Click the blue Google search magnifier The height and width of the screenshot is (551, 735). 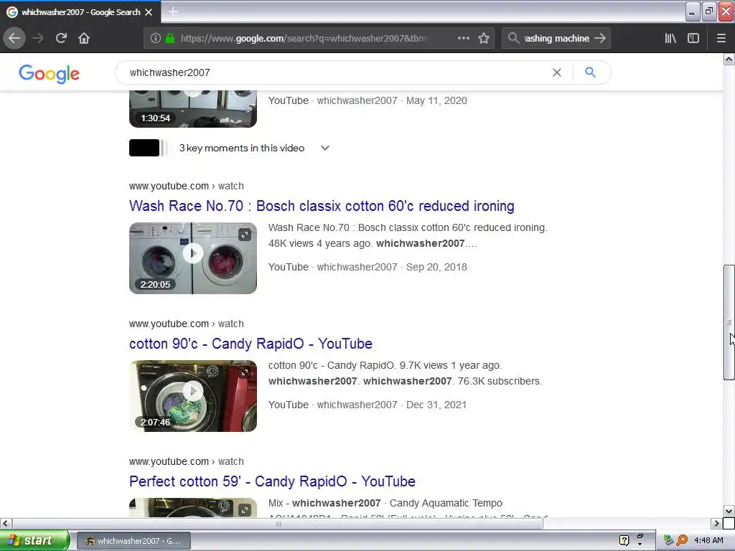coord(590,72)
